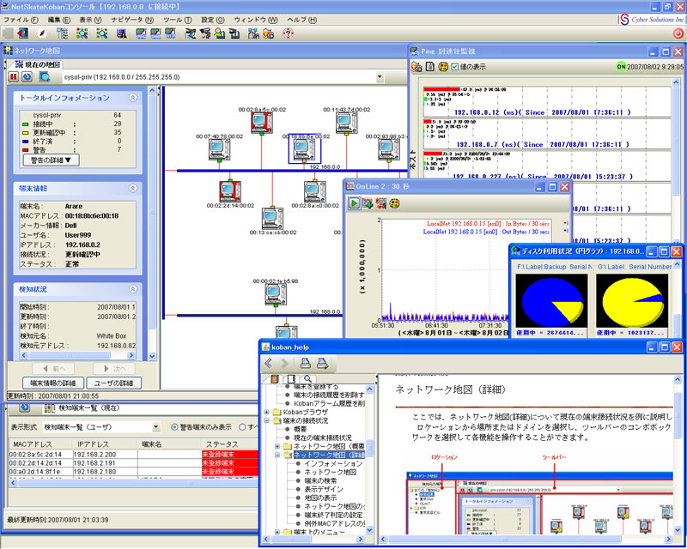Click the MACアドレス column header
This screenshot has height=549, width=687.
point(40,444)
